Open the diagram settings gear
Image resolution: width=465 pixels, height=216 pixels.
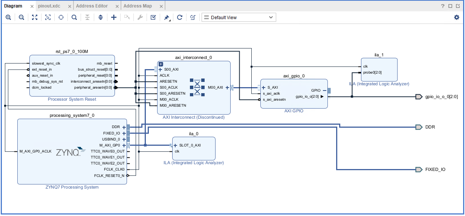click(457, 17)
